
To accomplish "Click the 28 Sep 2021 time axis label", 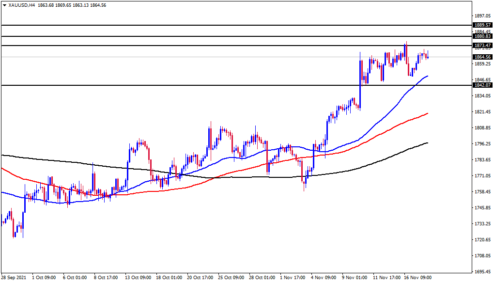I will [x=14, y=278].
